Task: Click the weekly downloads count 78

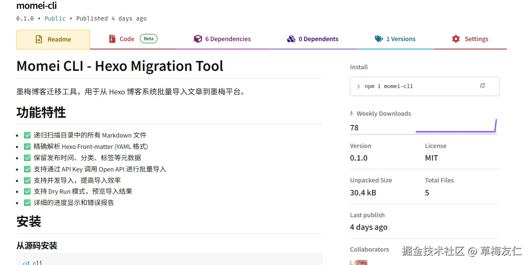Action: click(x=354, y=128)
